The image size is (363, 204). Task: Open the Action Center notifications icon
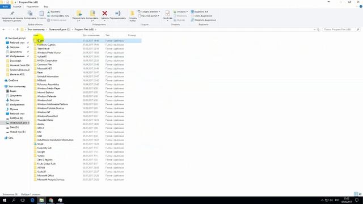[x=357, y=200]
